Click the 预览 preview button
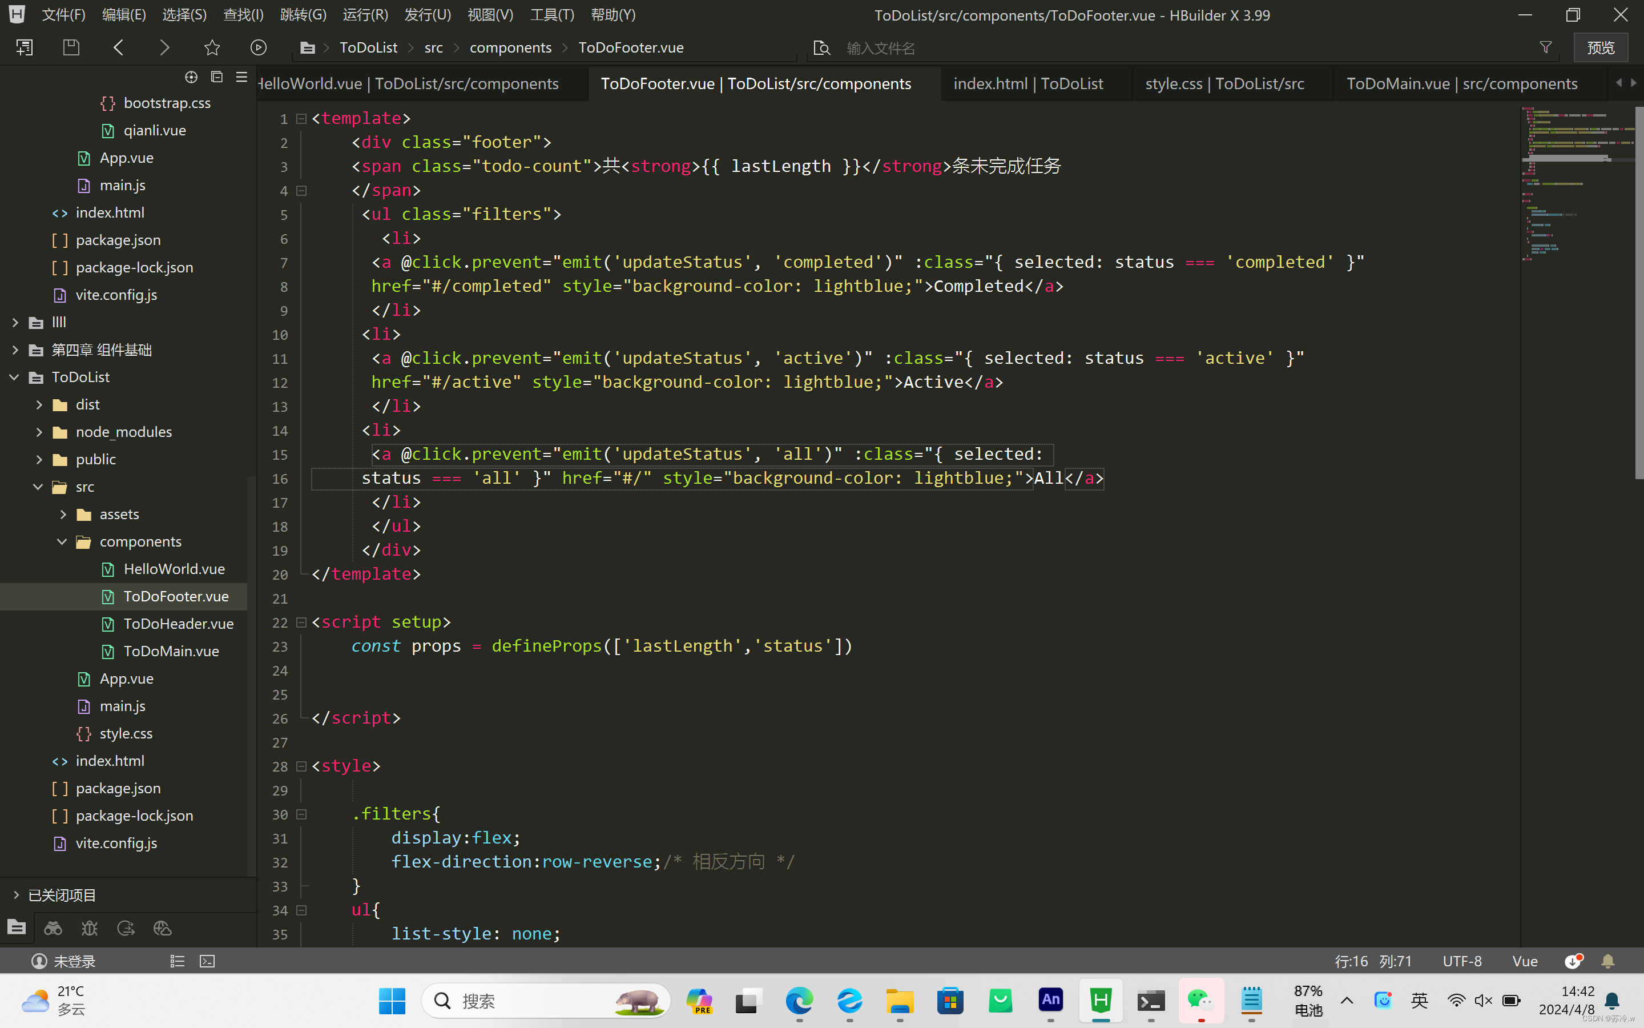This screenshot has width=1644, height=1028. [x=1601, y=47]
